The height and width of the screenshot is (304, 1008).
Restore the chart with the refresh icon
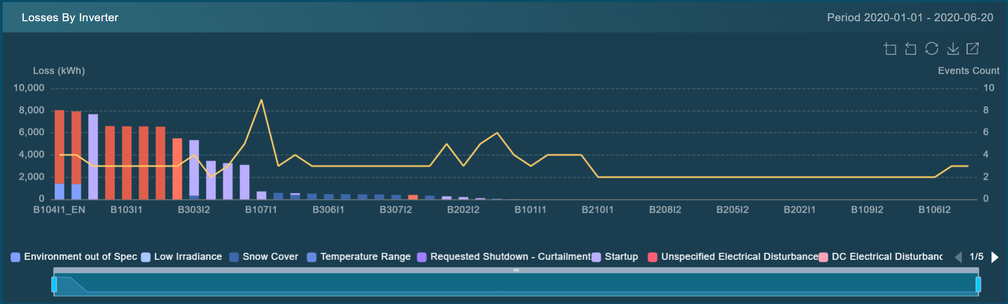pos(931,49)
